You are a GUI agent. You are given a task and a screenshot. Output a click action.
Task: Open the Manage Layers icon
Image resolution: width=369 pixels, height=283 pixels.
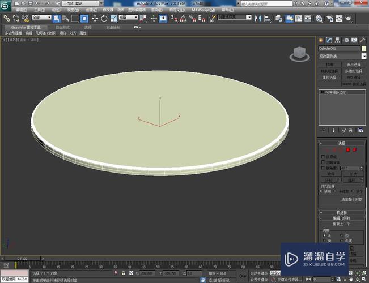278,18
